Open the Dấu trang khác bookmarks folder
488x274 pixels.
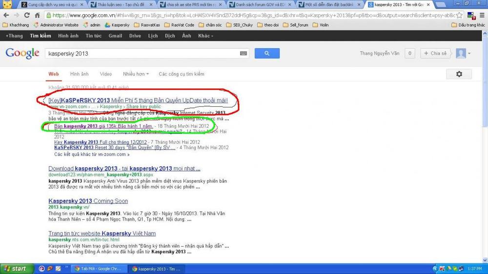point(468,25)
